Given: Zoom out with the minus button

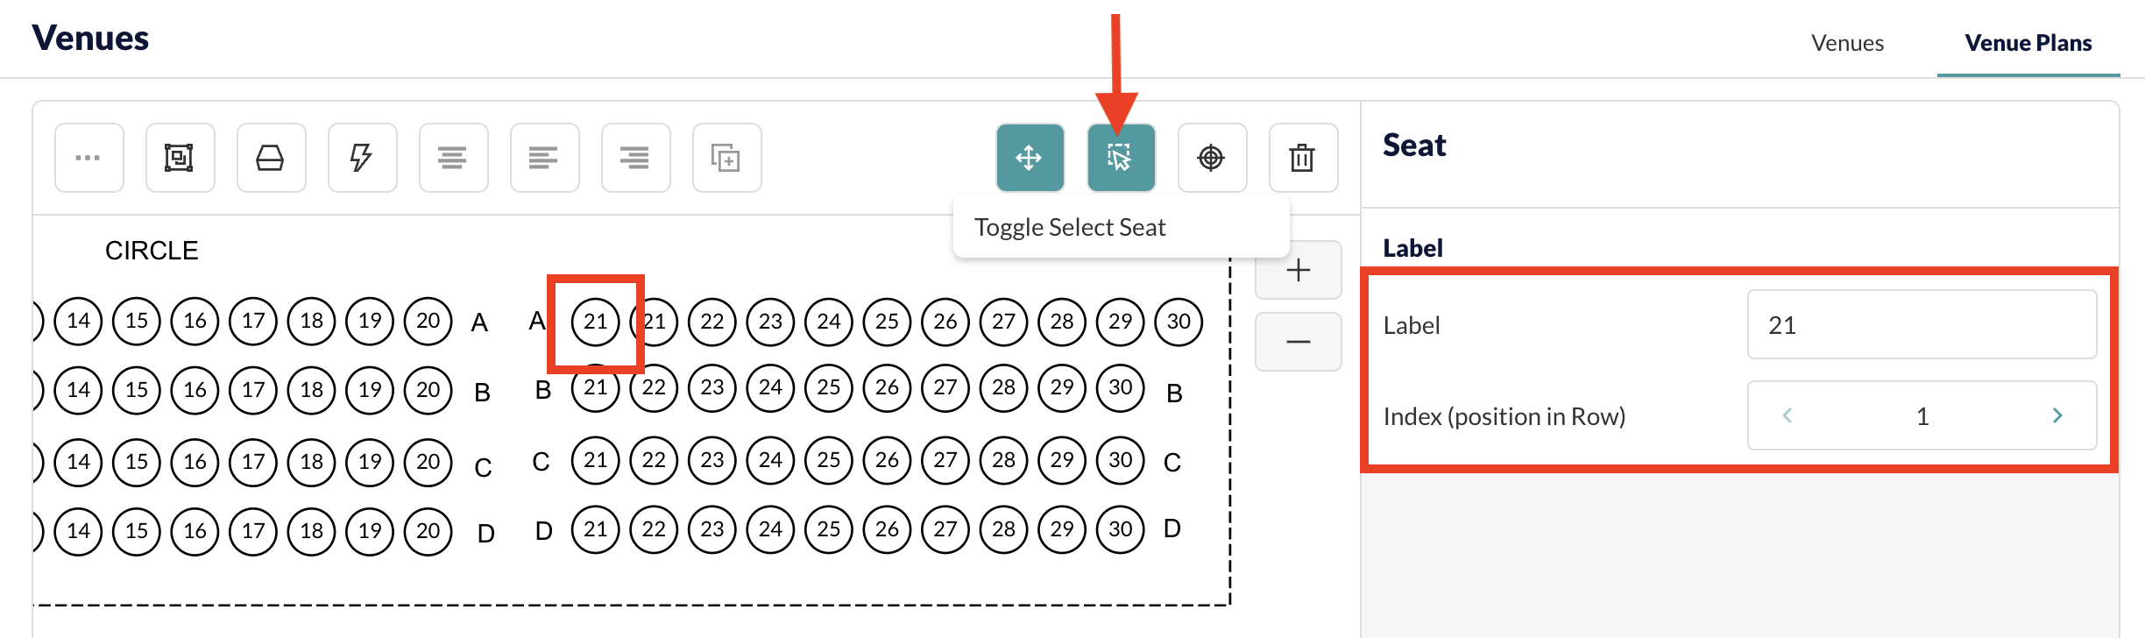Looking at the screenshot, I should point(1298,342).
